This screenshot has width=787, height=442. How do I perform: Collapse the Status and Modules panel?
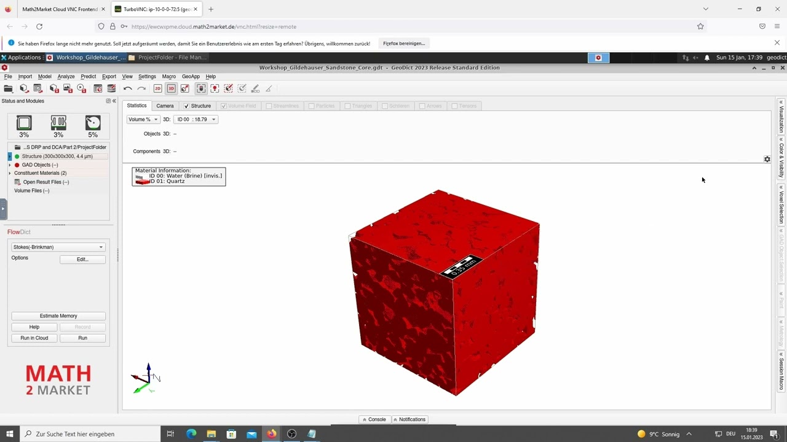point(114,101)
